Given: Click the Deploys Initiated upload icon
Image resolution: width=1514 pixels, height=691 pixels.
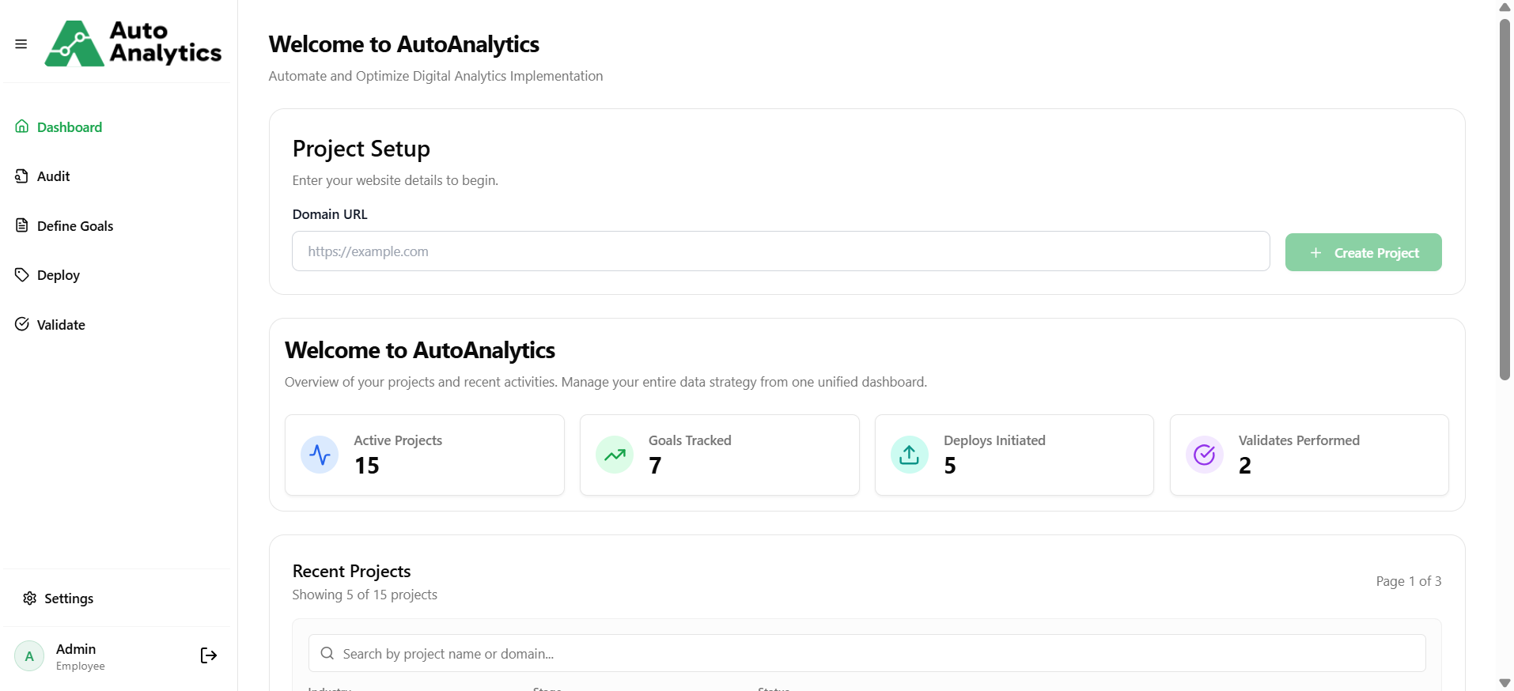Looking at the screenshot, I should tap(910, 455).
